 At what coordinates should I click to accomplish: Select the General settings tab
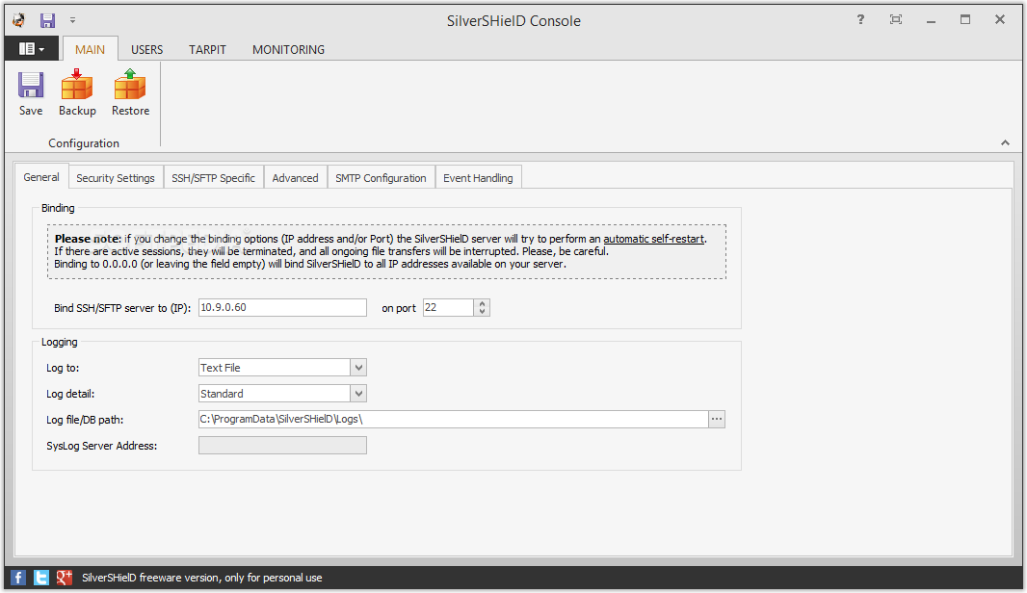(41, 177)
